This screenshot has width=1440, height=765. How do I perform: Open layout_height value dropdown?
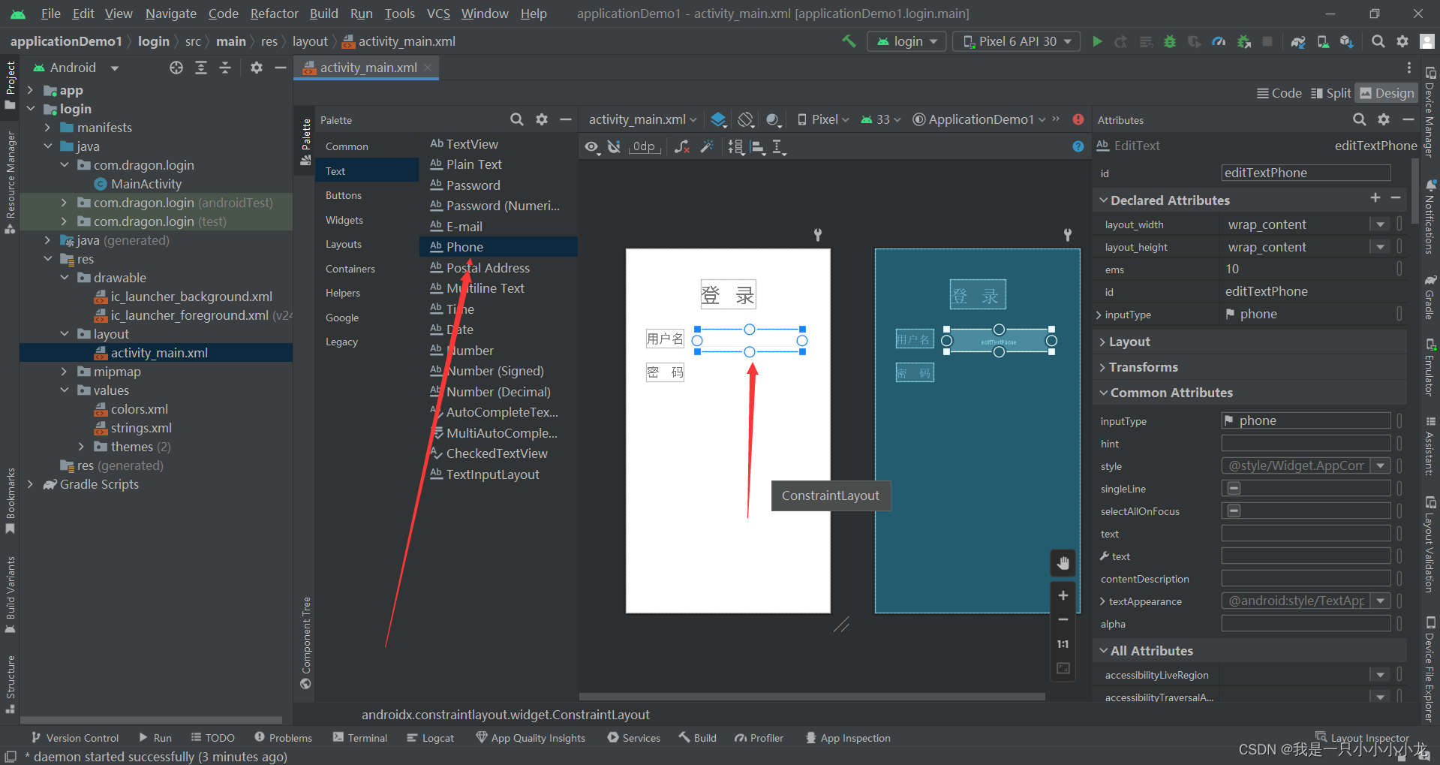pos(1380,247)
